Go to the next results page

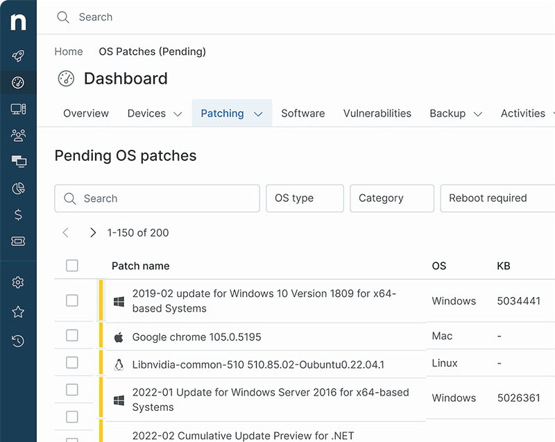93,232
